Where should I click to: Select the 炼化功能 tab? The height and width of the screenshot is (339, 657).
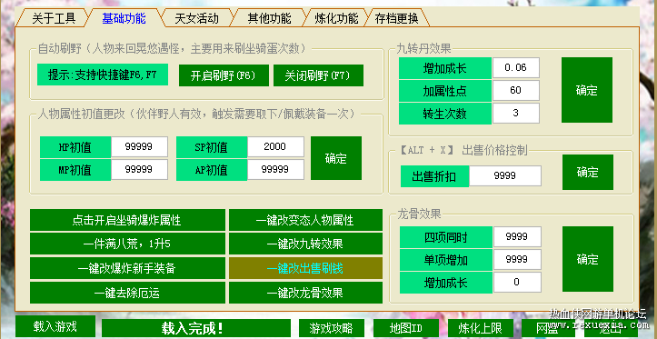pyautogui.click(x=336, y=18)
